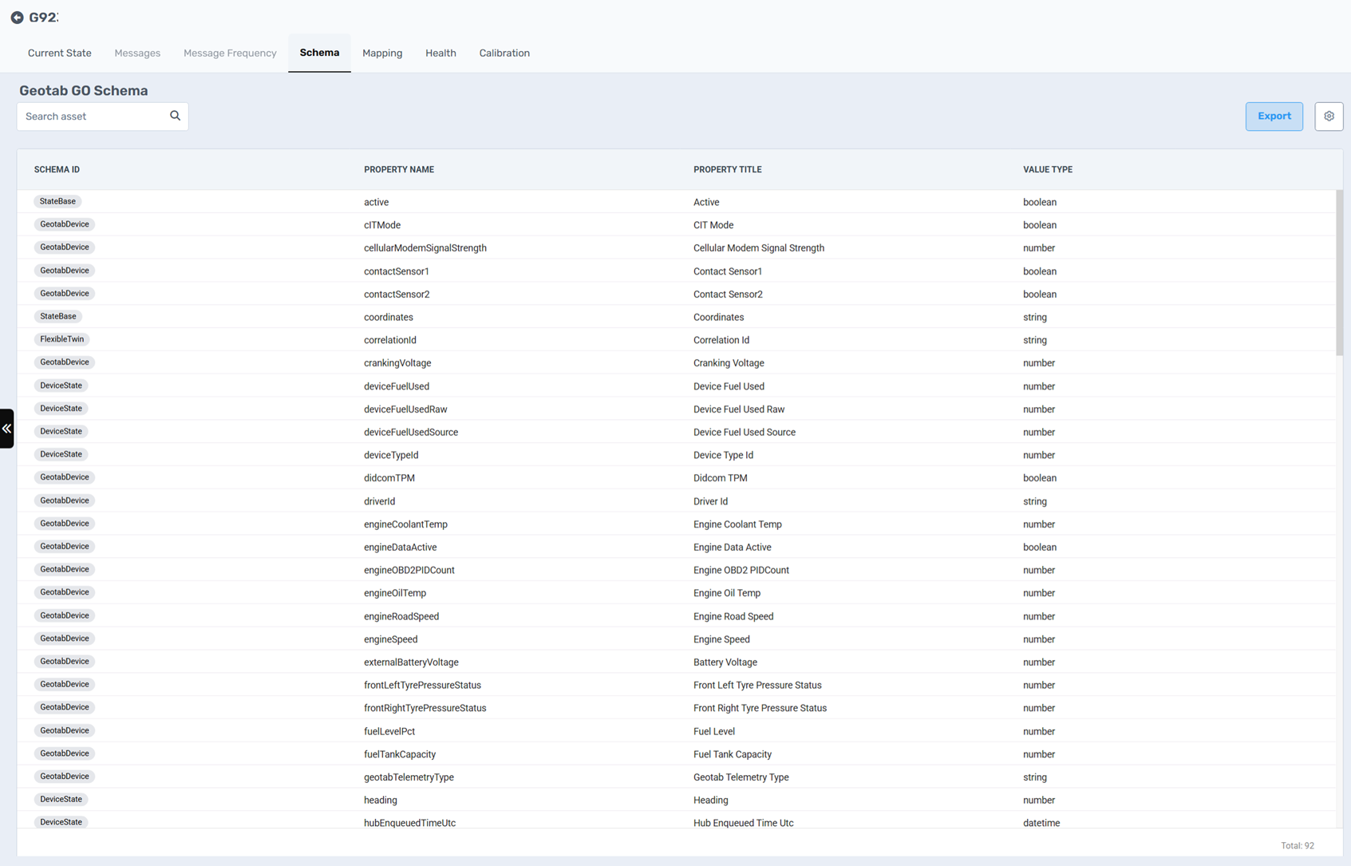Open the Health tab
Image resolution: width=1351 pixels, height=866 pixels.
440,53
